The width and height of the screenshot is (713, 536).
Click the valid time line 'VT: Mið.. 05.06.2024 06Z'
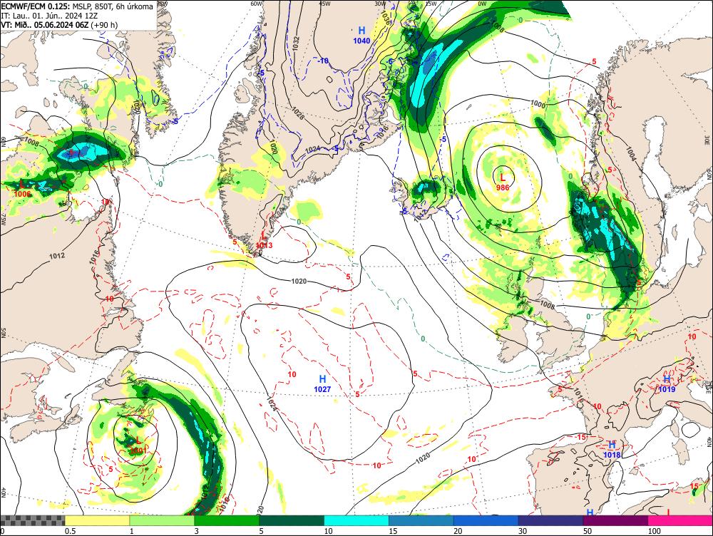click(x=44, y=24)
